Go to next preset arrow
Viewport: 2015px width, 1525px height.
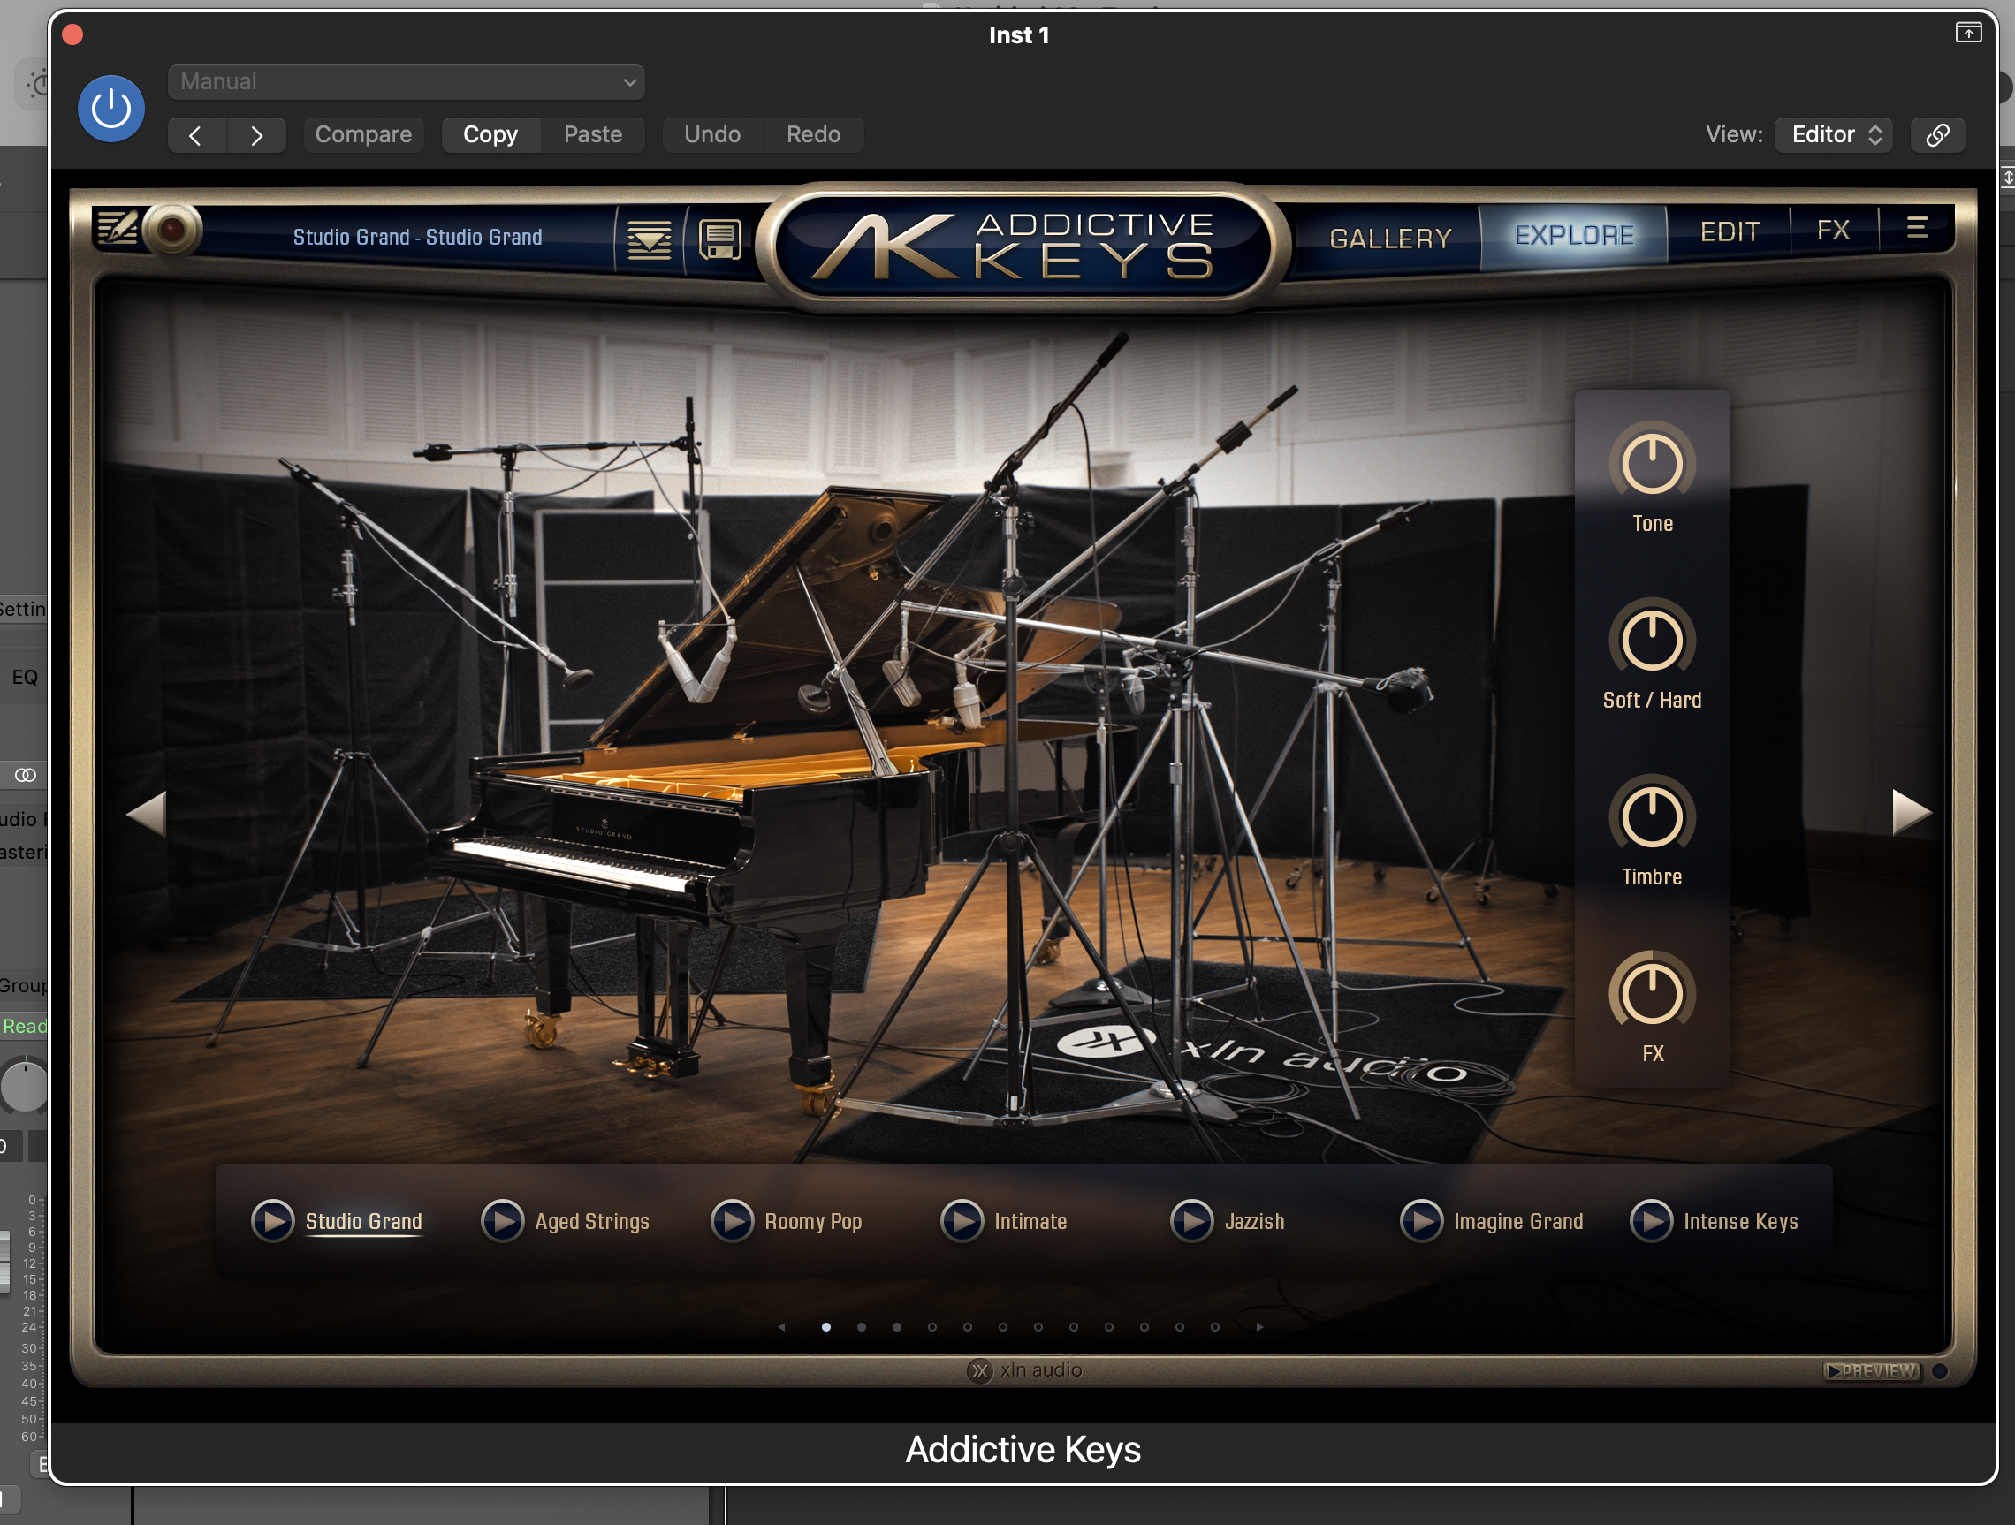(257, 136)
